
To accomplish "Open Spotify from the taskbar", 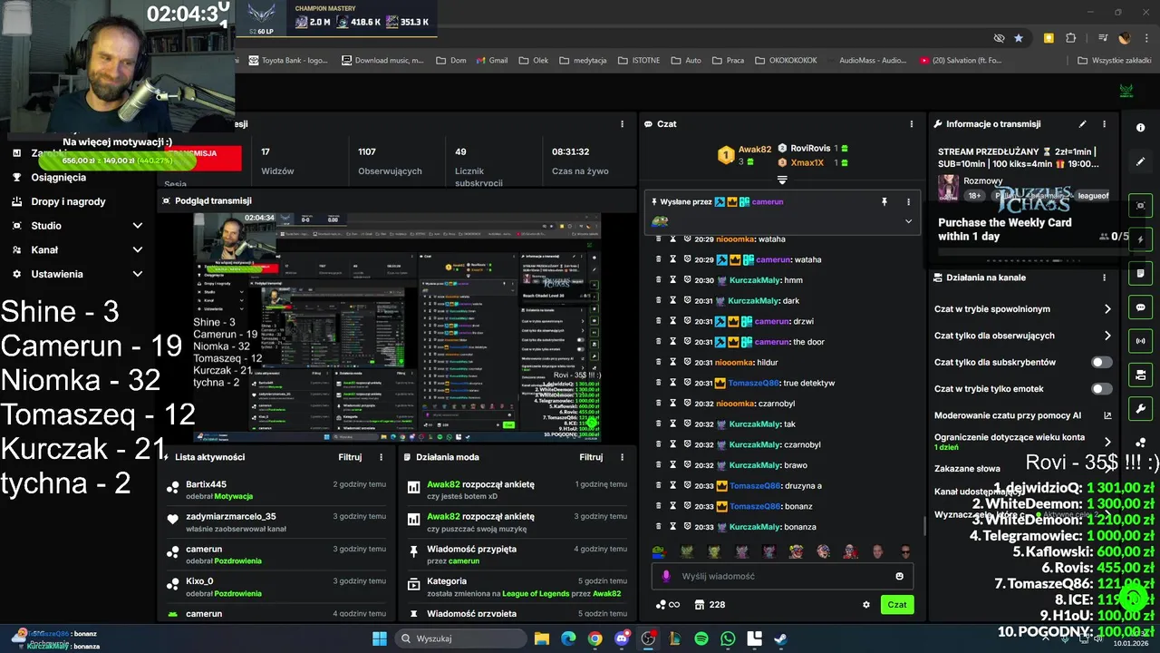I will tap(701, 638).
